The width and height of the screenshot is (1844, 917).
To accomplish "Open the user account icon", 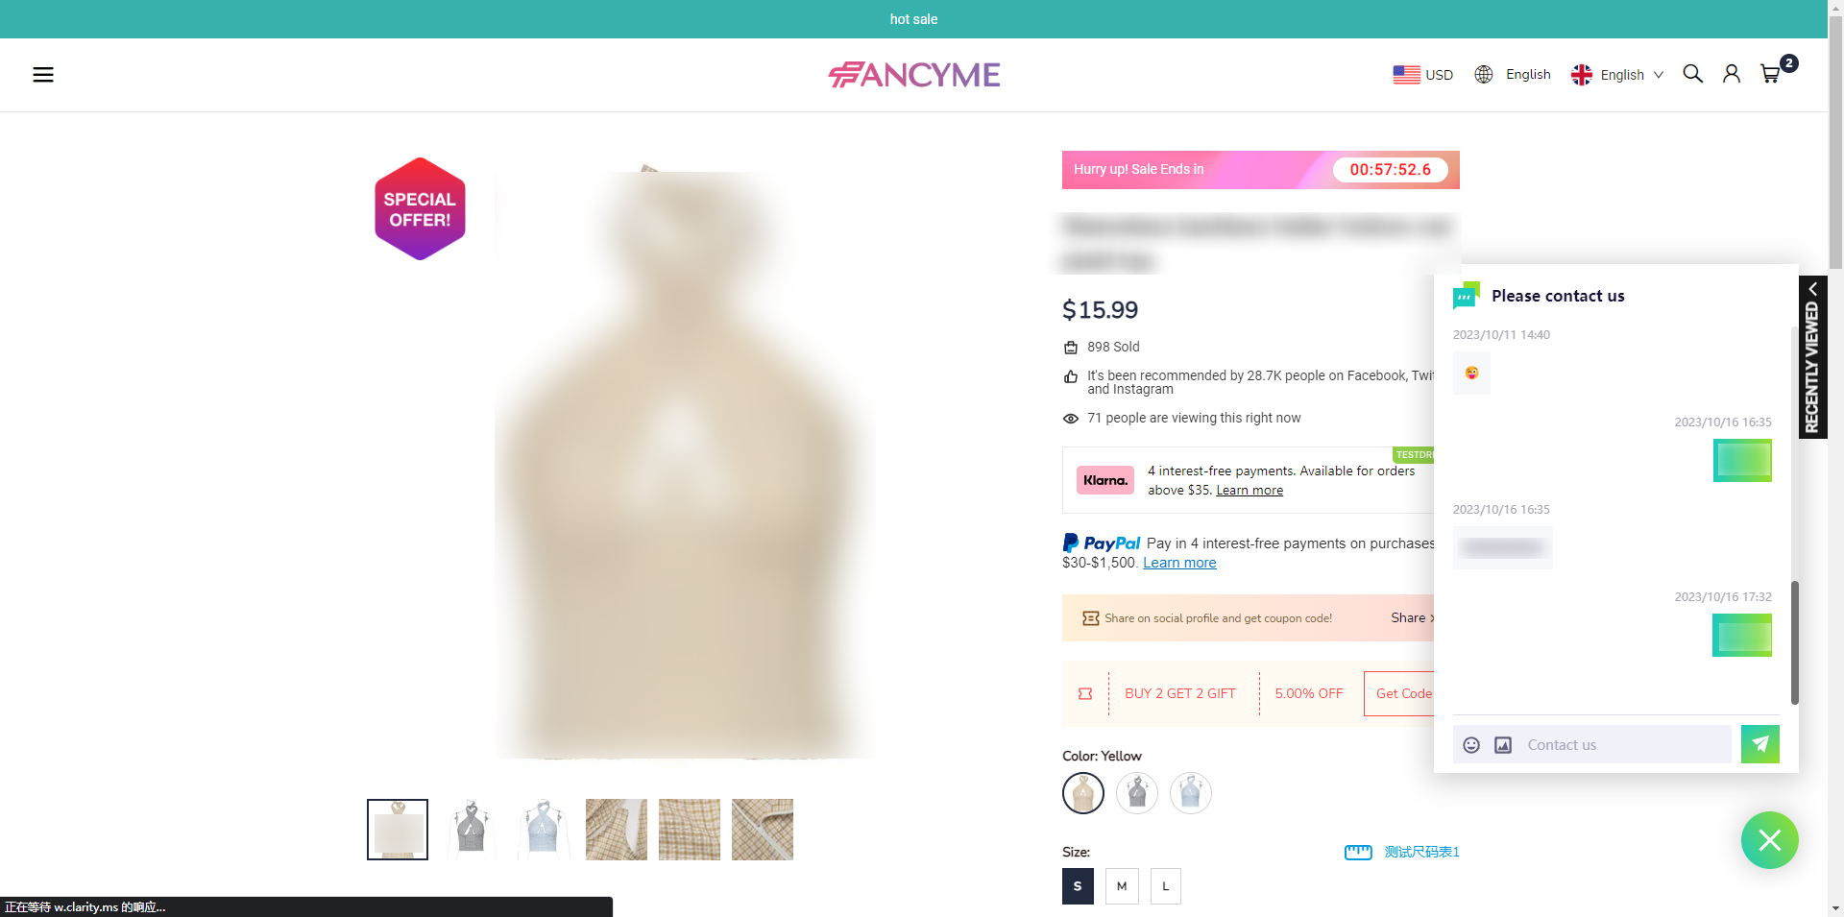I will [1731, 74].
